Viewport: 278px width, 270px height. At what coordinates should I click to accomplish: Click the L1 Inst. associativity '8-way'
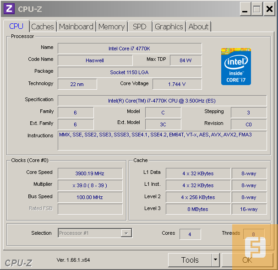click(x=249, y=185)
